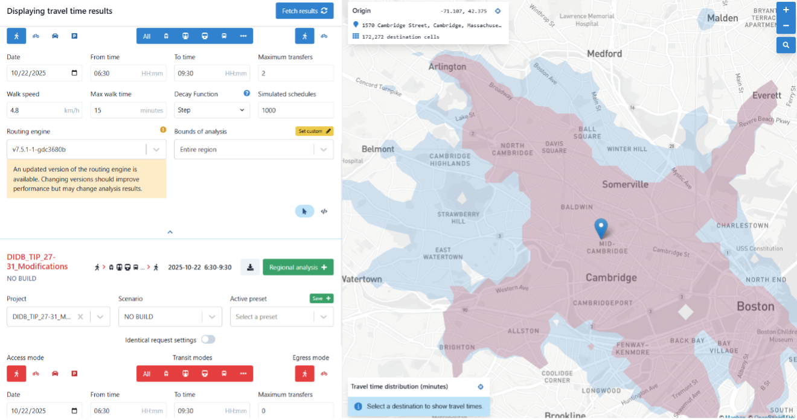Open the Decay Function Step dropdown
The width and height of the screenshot is (797, 420).
coord(211,110)
